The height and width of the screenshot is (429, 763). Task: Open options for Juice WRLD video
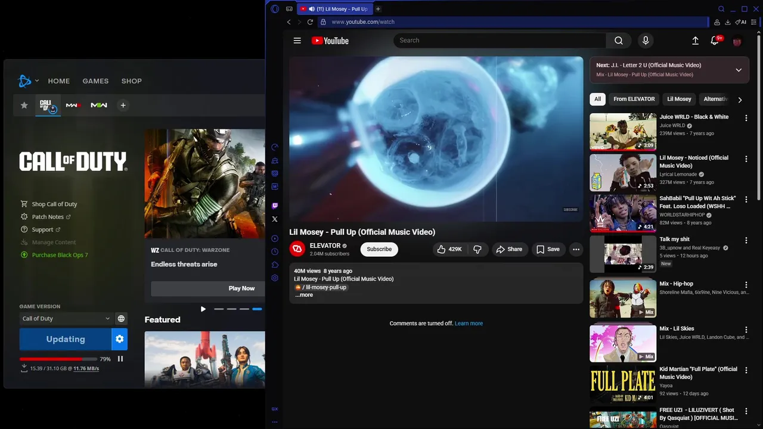tap(746, 118)
